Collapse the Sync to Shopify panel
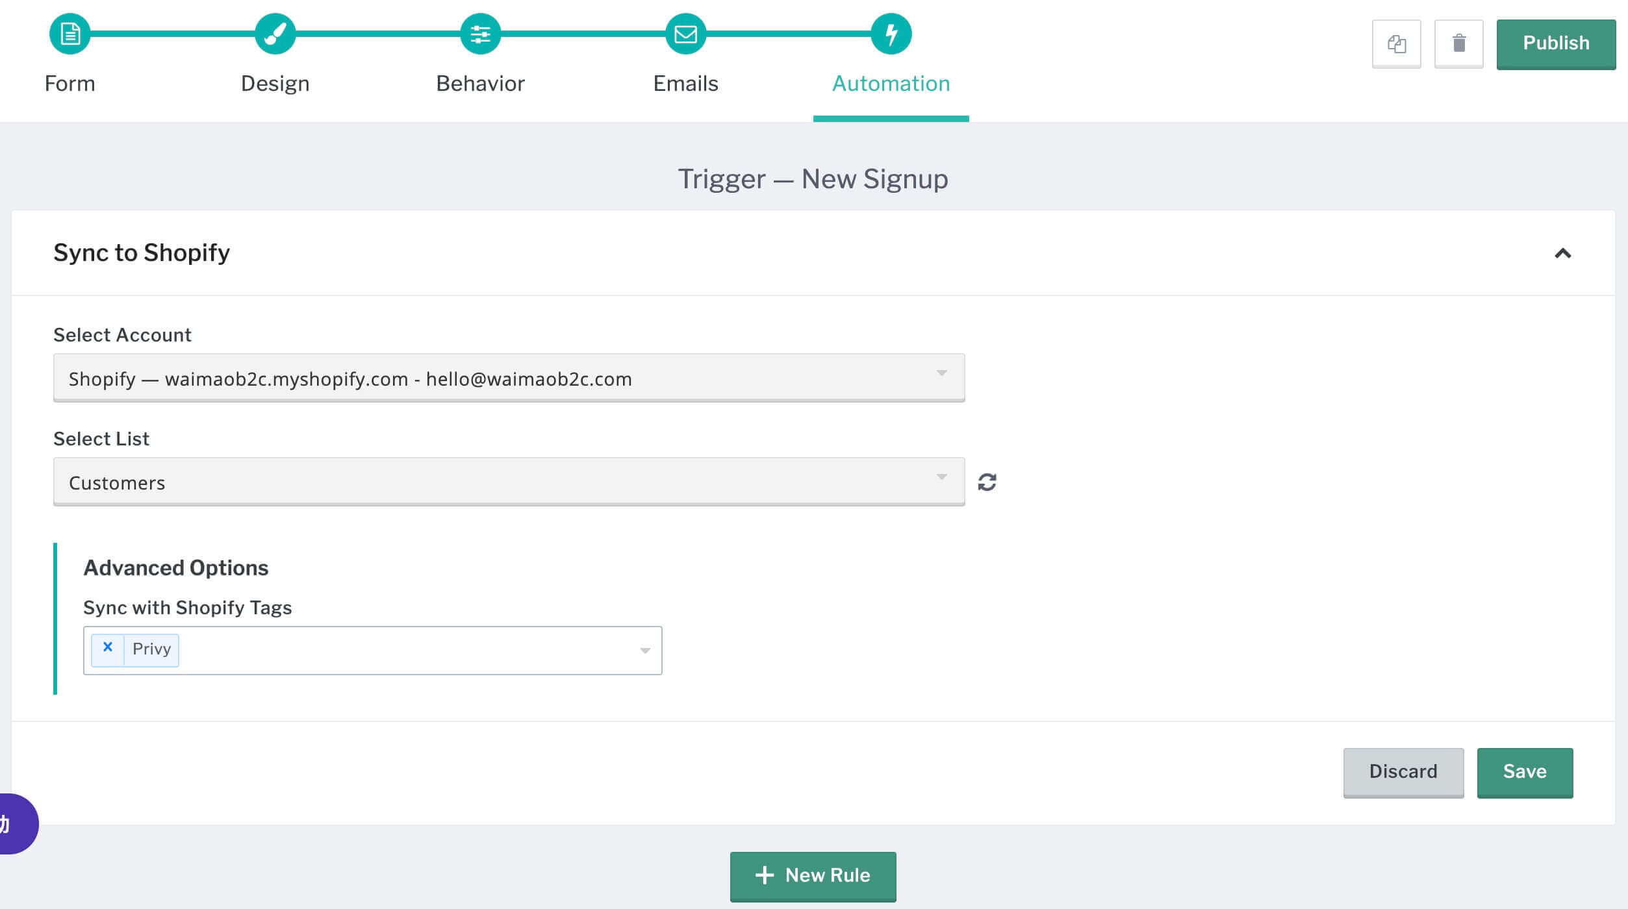 coord(1562,253)
